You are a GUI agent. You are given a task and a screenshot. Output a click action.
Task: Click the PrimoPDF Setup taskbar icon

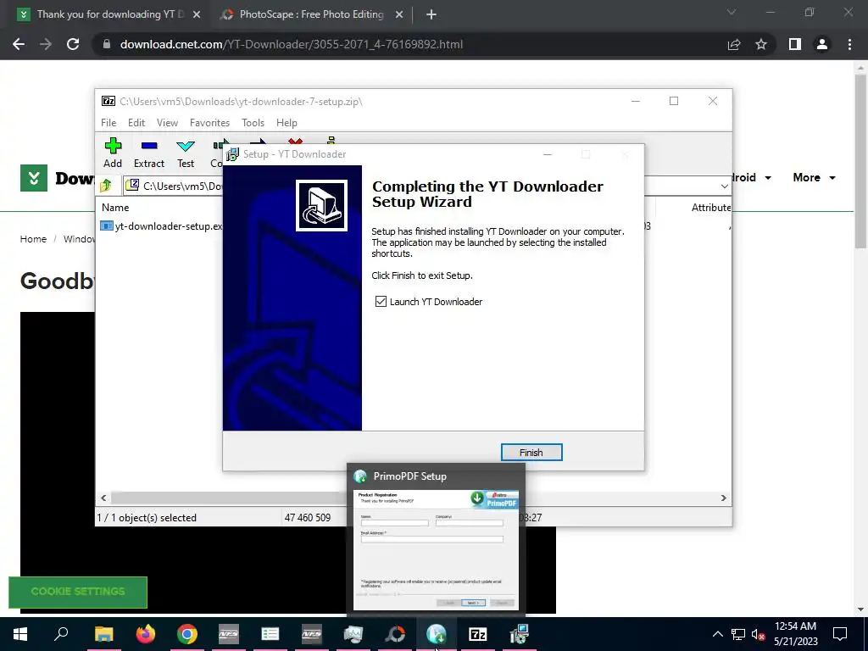coord(437,634)
